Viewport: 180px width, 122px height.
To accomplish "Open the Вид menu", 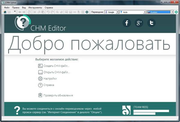I will 24,7.
